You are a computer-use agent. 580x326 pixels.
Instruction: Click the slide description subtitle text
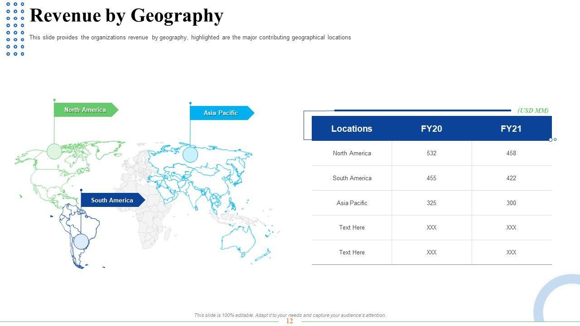(190, 38)
